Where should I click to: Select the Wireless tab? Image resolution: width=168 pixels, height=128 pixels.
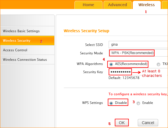coord(146,5)
